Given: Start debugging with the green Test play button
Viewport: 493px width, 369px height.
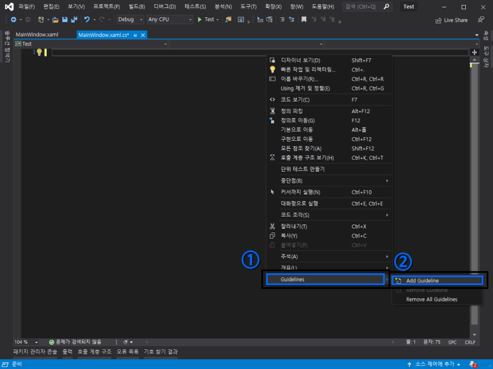Looking at the screenshot, I should point(206,20).
